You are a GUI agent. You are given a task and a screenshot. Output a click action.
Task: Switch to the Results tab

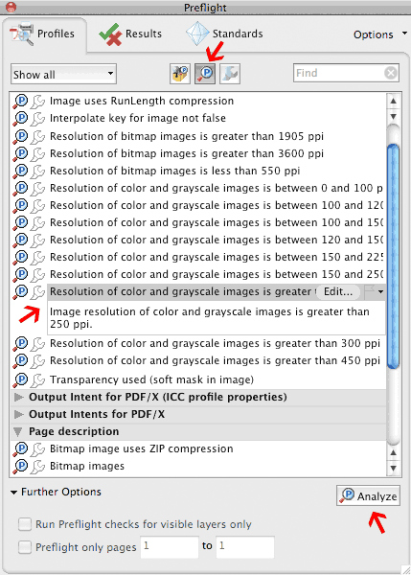[130, 34]
